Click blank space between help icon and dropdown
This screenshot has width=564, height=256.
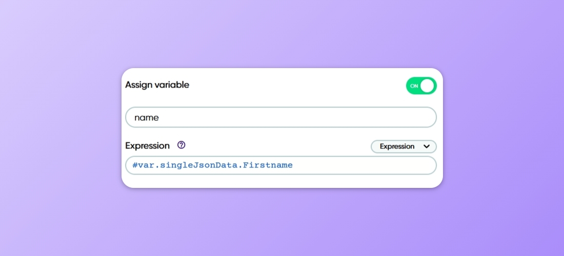tap(277, 145)
